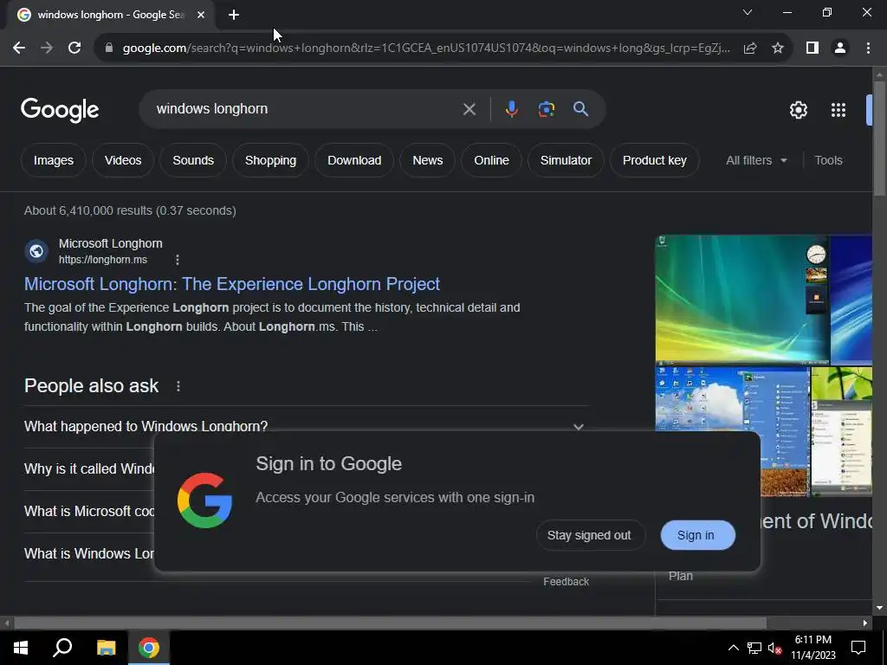
Task: Click the muted volume tray icon
Action: pyautogui.click(x=774, y=648)
